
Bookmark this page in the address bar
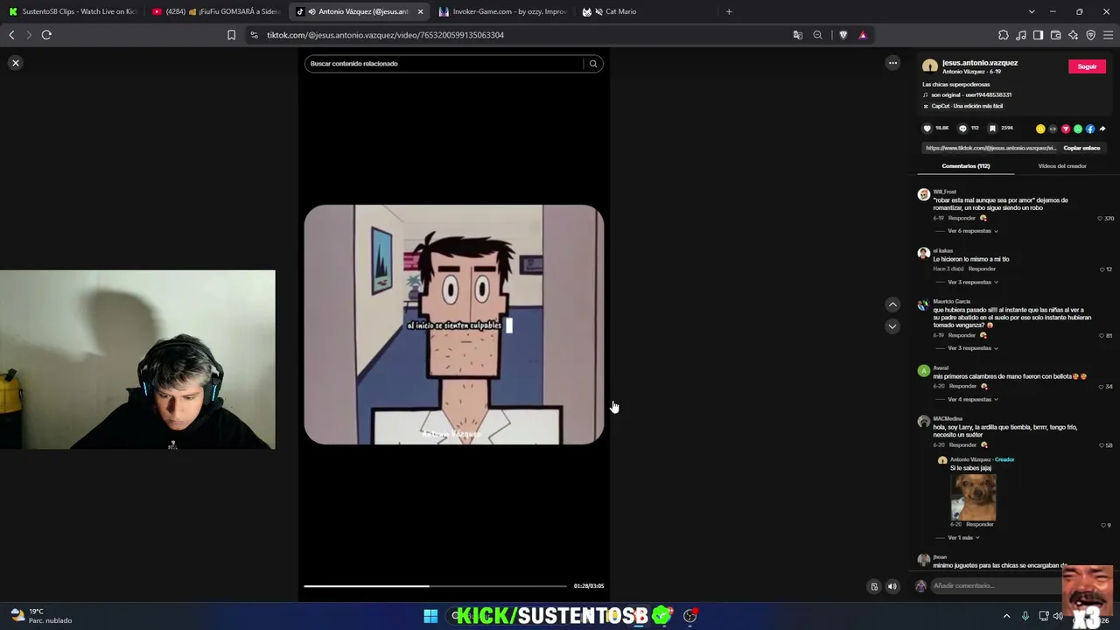tap(231, 35)
